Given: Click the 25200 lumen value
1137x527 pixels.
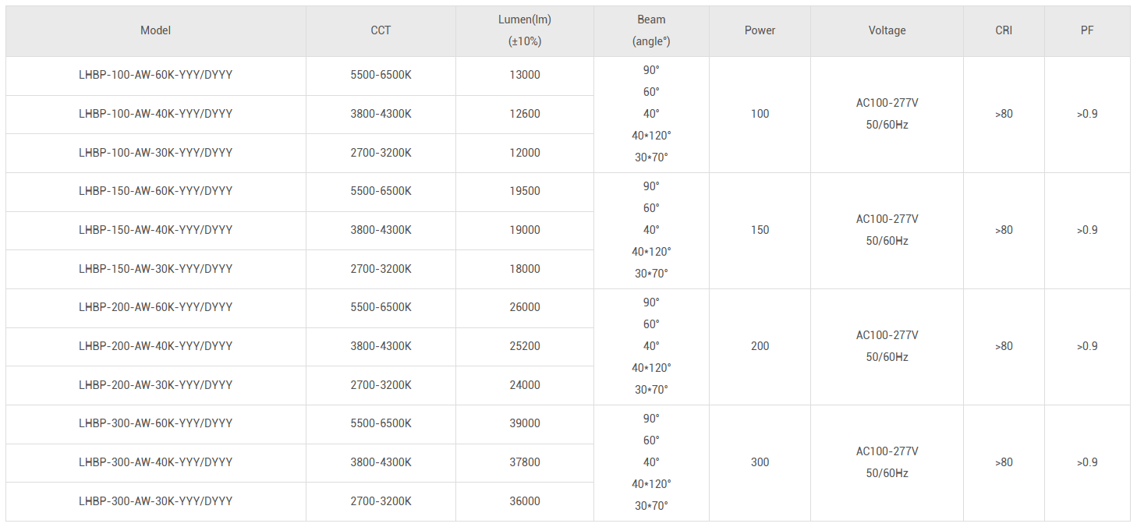Looking at the screenshot, I should point(525,346).
